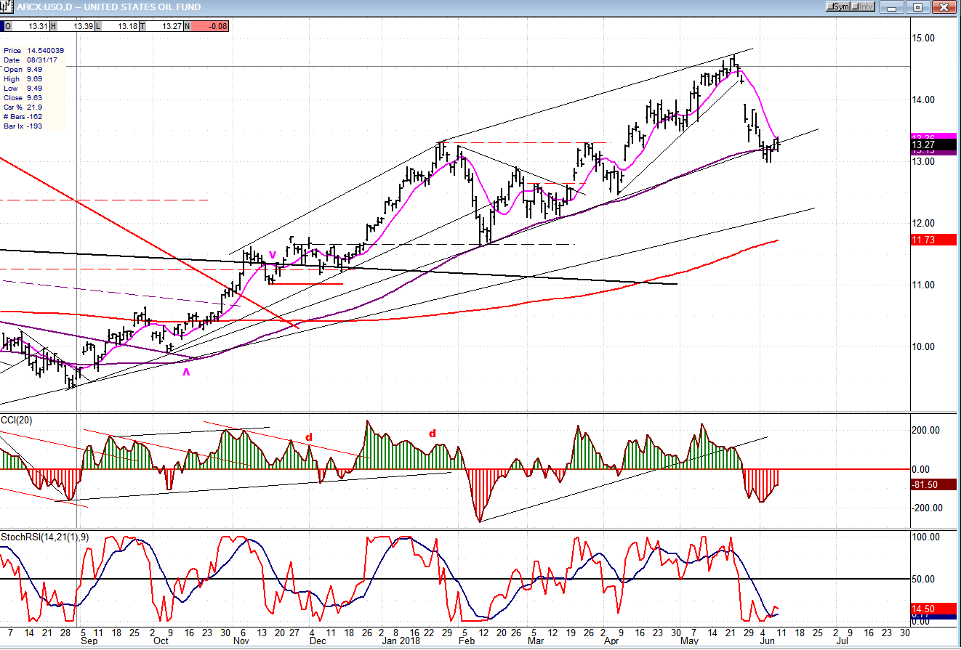
Task: Click the chart icon in the title bar
Action: click(x=8, y=7)
